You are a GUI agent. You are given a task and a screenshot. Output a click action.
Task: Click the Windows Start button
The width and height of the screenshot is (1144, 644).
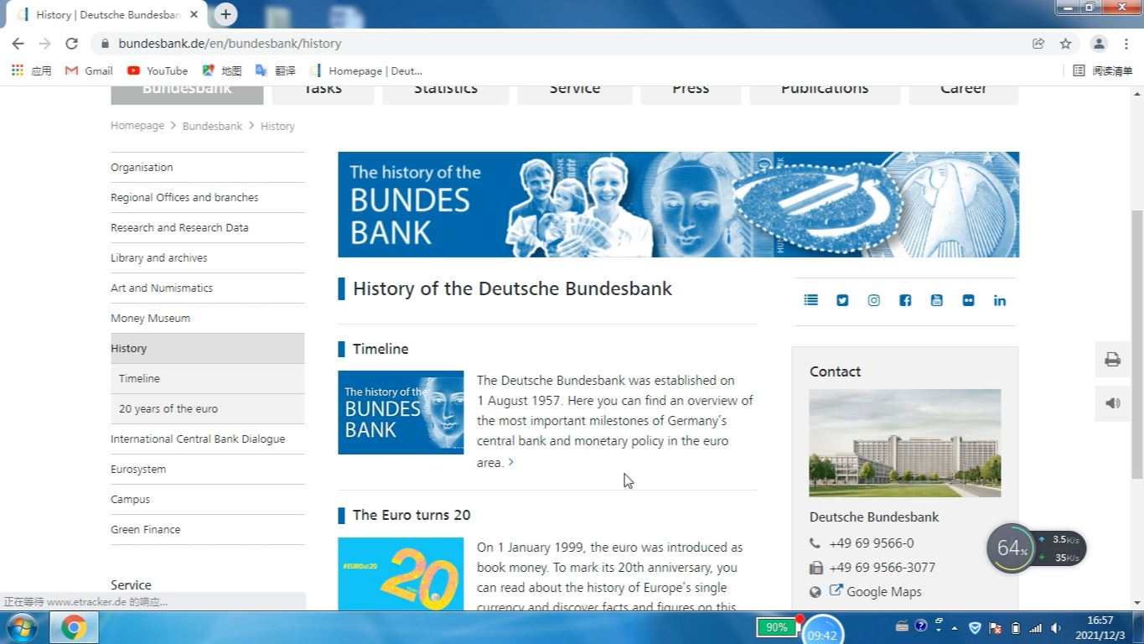tap(23, 627)
